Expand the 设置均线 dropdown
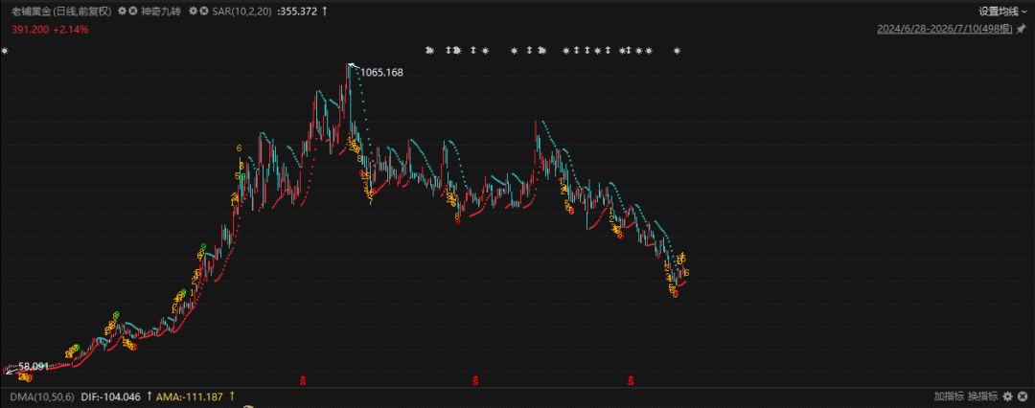Viewport: 1035px width, 408px height. 1002,11
